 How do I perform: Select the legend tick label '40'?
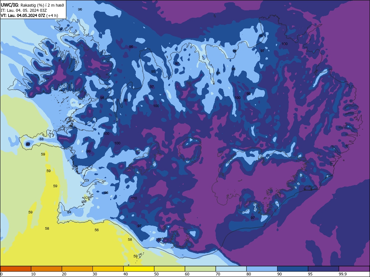125,274
